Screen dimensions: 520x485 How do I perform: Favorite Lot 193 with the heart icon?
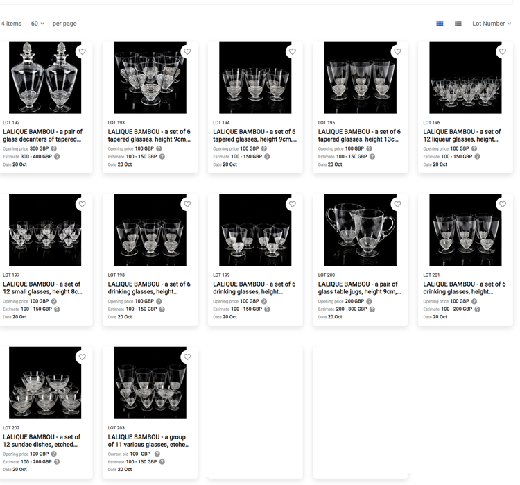pos(187,51)
